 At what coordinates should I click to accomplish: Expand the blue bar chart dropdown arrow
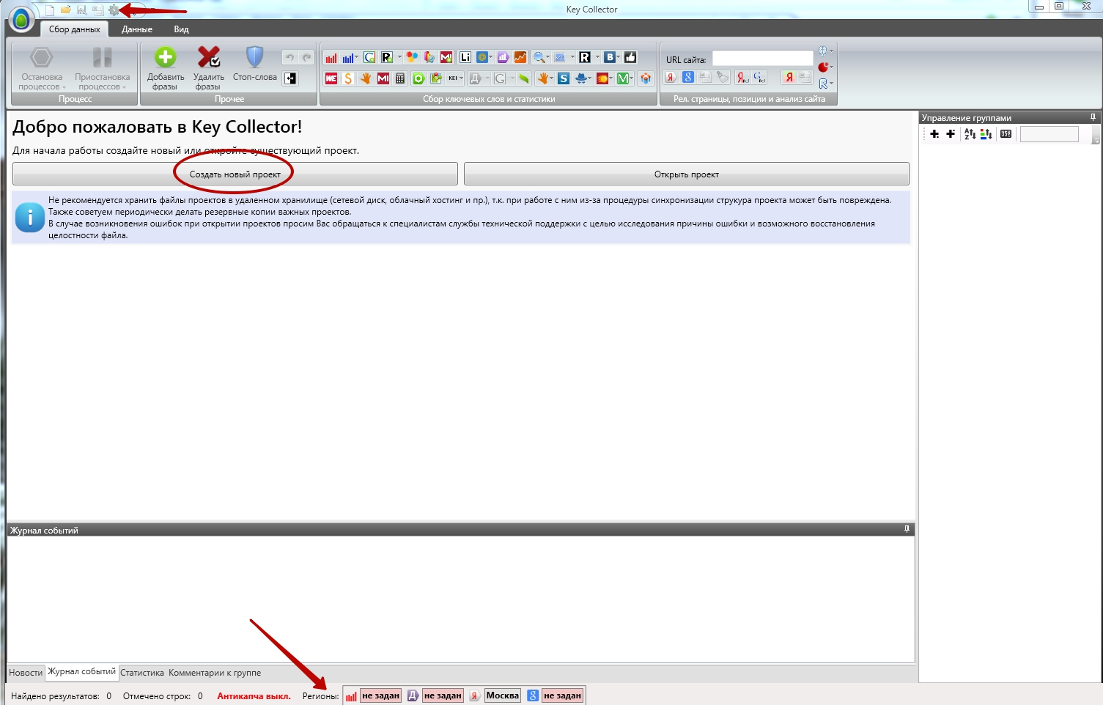356,57
